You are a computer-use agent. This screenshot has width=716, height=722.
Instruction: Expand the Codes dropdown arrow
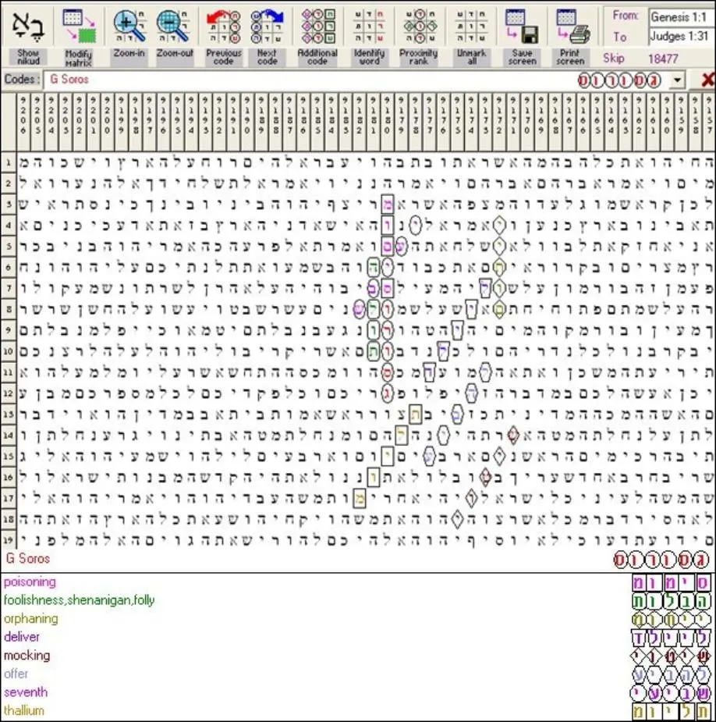[x=677, y=80]
